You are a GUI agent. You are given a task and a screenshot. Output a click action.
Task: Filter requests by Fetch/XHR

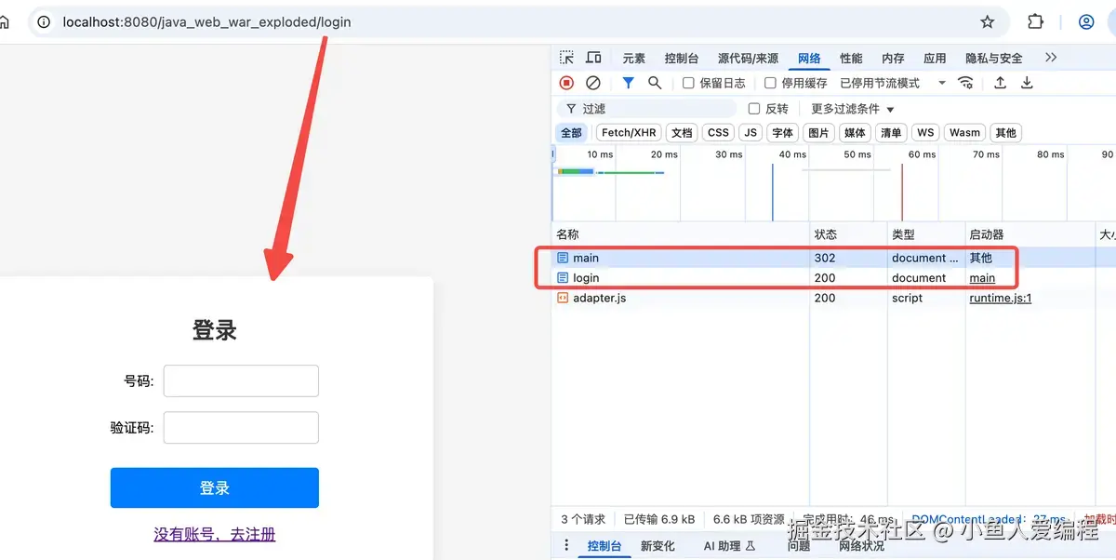629,133
